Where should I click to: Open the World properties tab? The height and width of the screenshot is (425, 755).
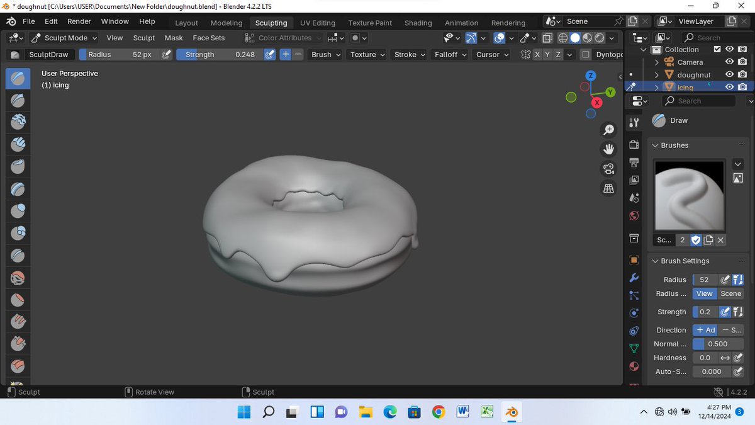click(x=634, y=216)
